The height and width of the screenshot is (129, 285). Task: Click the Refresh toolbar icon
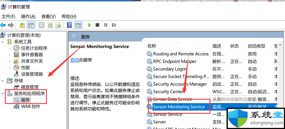click(50, 25)
